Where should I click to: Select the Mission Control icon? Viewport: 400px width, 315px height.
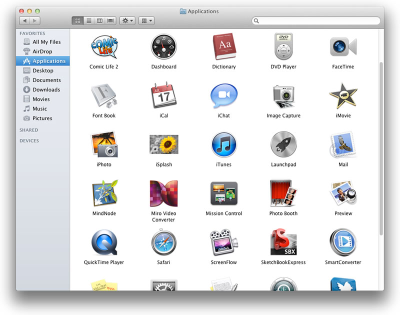[x=223, y=194]
